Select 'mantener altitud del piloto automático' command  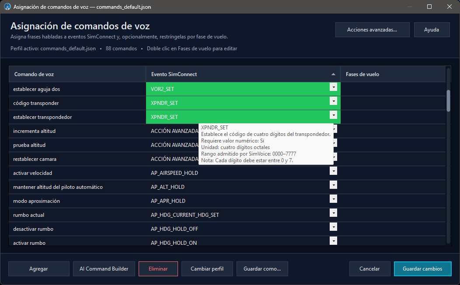pos(77,187)
